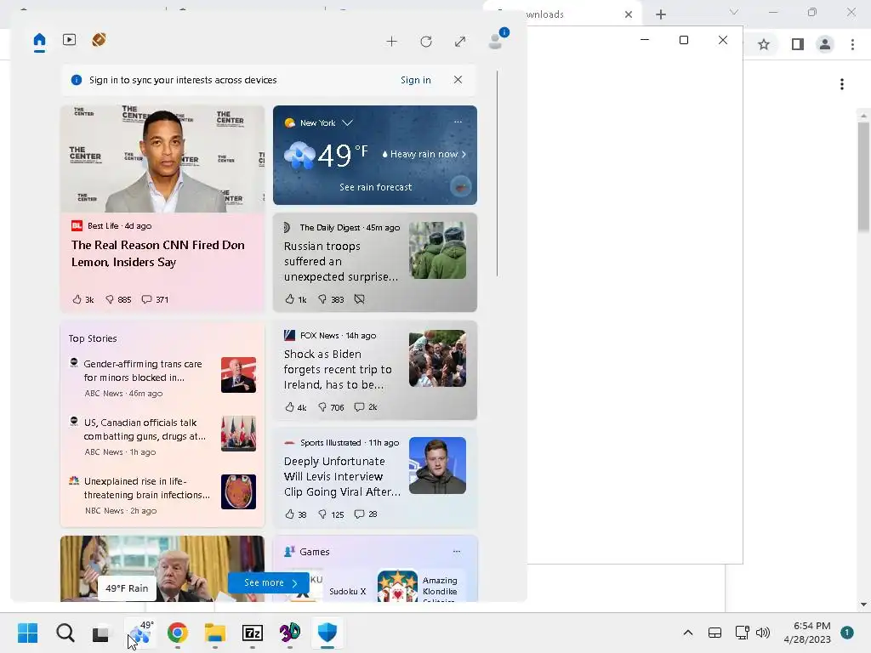This screenshot has width=871, height=653.
Task: Open The Real Reason CNN Fired Don Lemon headline
Action: coord(157,253)
